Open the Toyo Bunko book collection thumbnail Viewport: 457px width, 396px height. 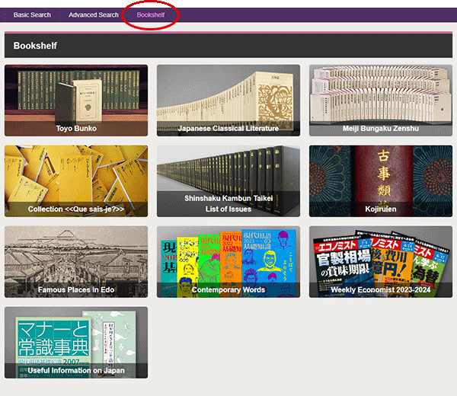coord(76,91)
